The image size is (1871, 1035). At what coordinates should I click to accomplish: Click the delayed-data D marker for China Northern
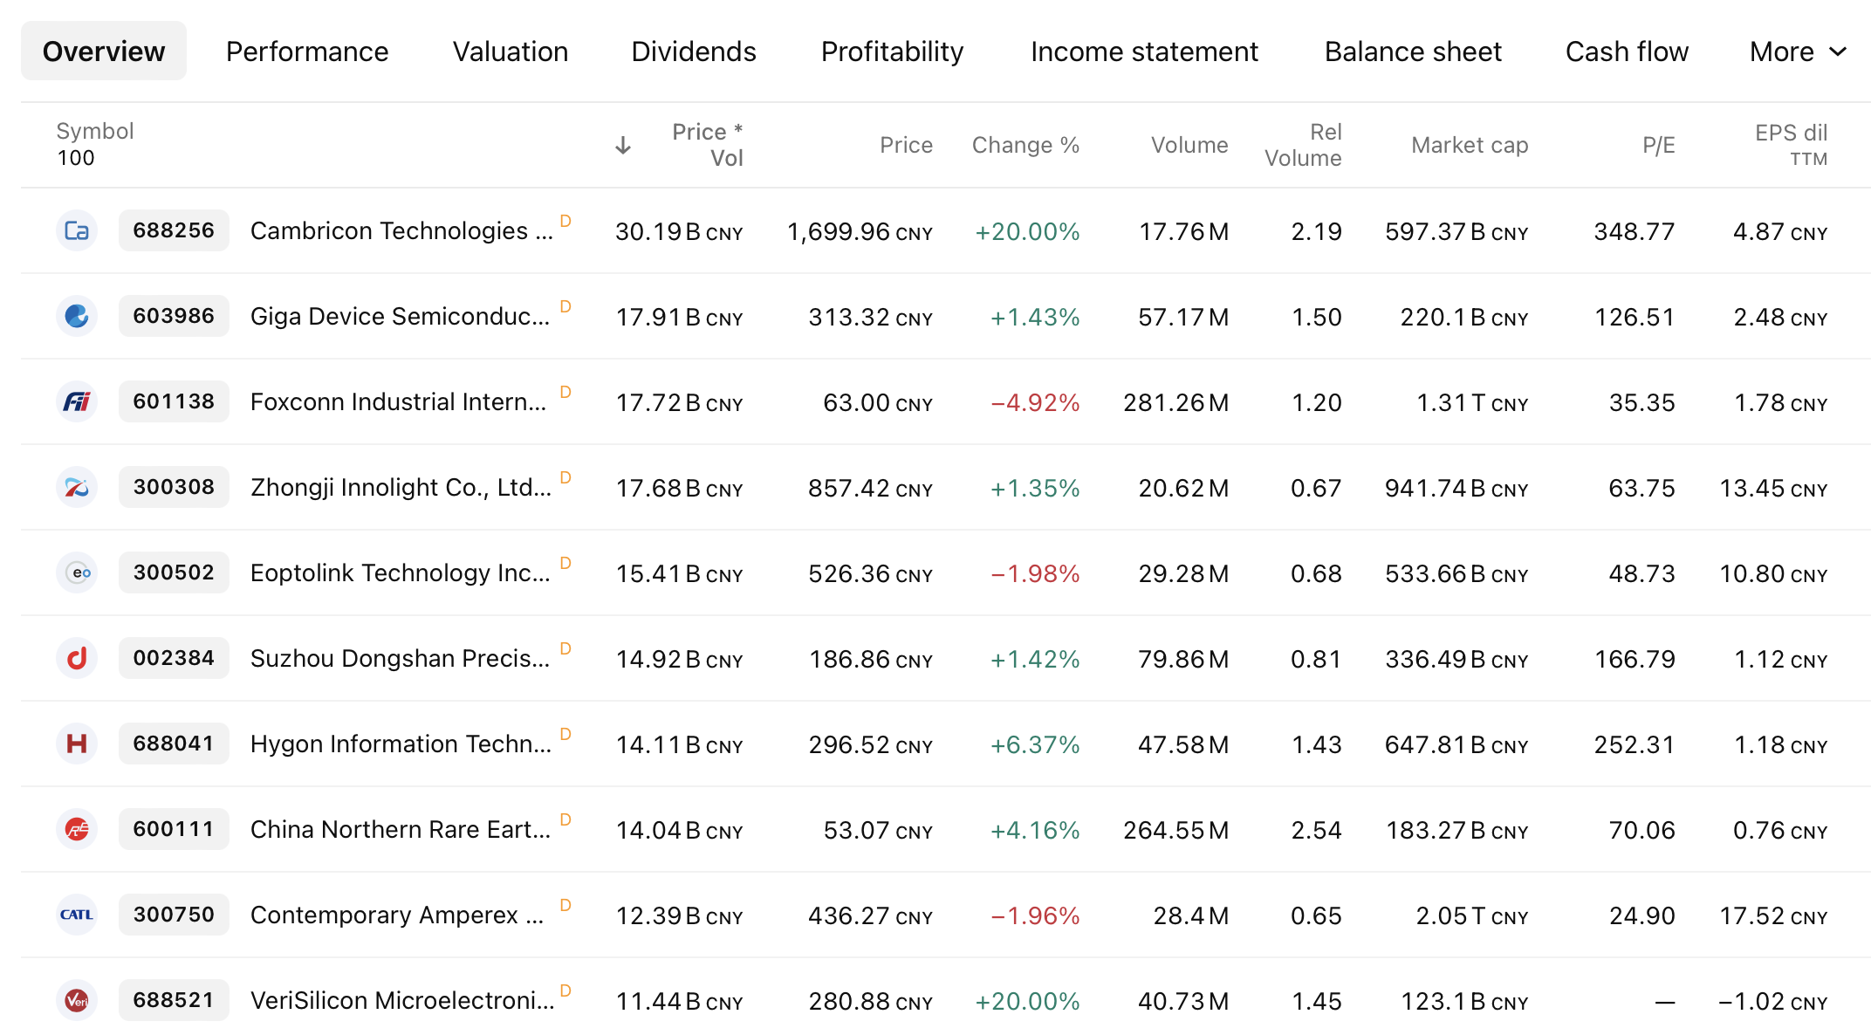[565, 819]
